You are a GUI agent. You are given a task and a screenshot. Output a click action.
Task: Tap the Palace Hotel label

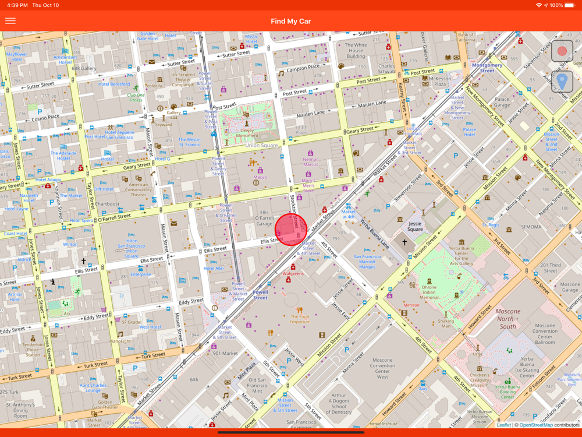[470, 132]
